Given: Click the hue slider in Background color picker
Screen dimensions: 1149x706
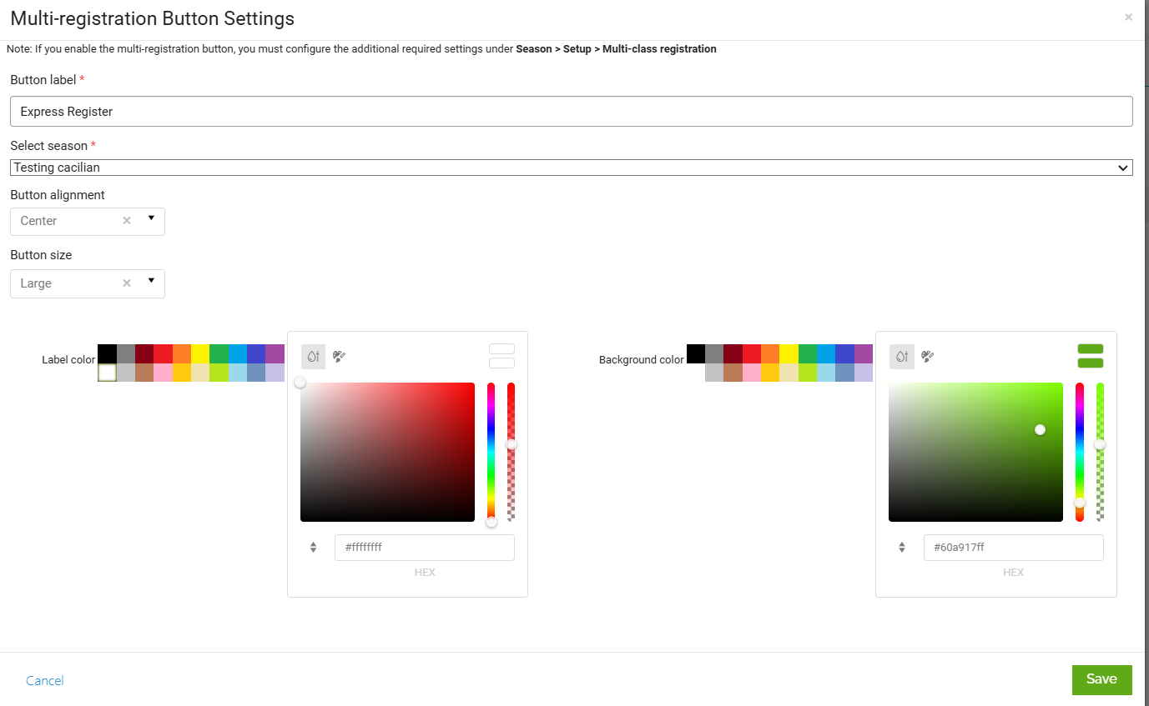Looking at the screenshot, I should (x=1080, y=450).
